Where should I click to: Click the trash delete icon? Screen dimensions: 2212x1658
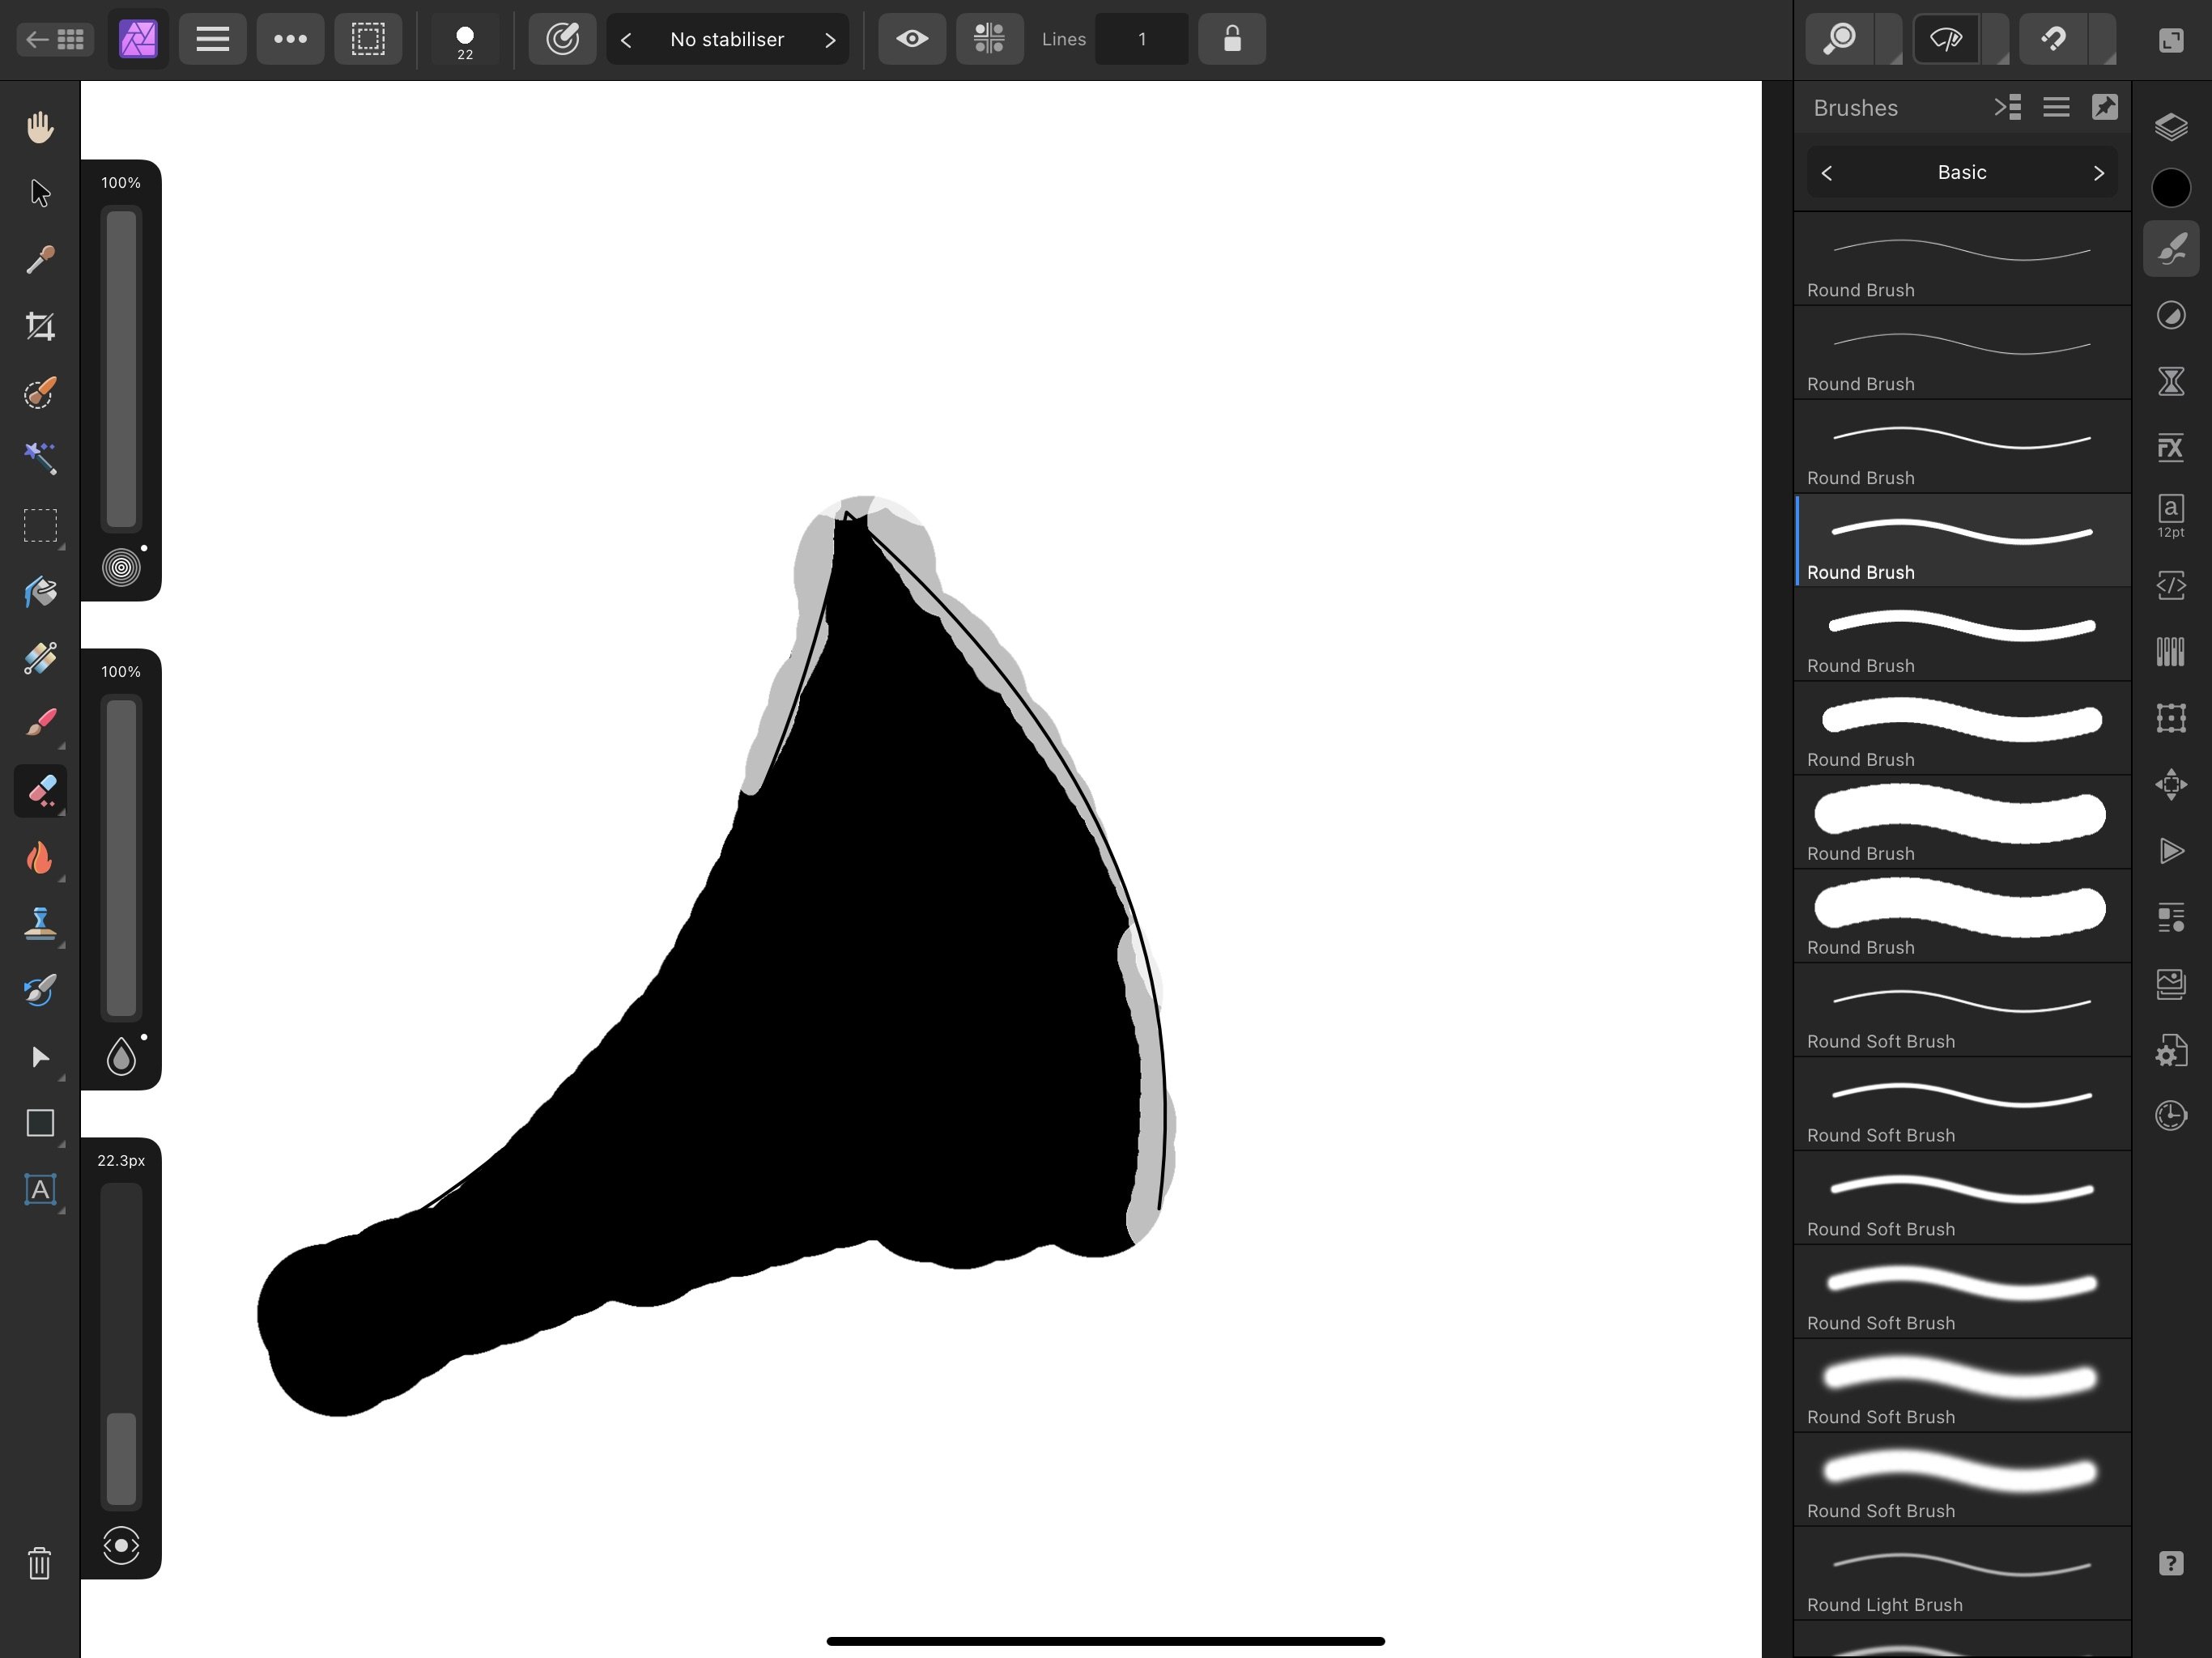coord(40,1562)
